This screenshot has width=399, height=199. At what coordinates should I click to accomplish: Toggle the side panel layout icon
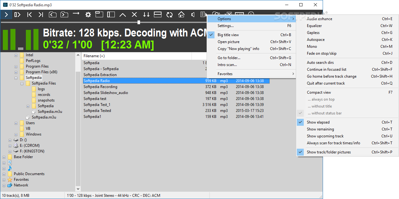tap(111, 14)
